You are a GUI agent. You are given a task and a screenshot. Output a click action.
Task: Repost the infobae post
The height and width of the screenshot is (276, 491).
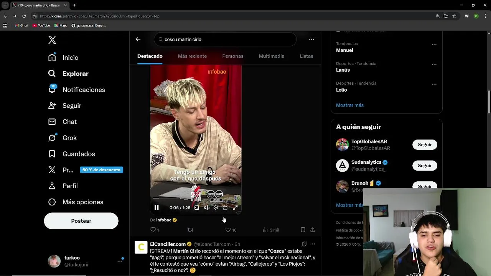click(190, 230)
